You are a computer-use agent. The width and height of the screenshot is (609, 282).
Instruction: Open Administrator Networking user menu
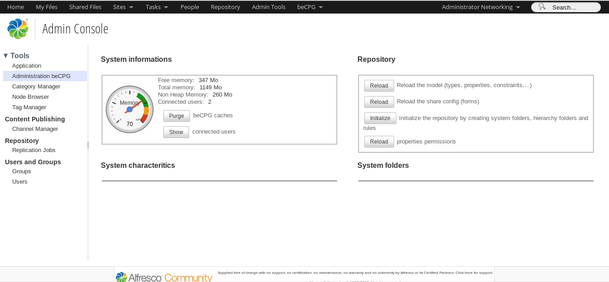[481, 7]
